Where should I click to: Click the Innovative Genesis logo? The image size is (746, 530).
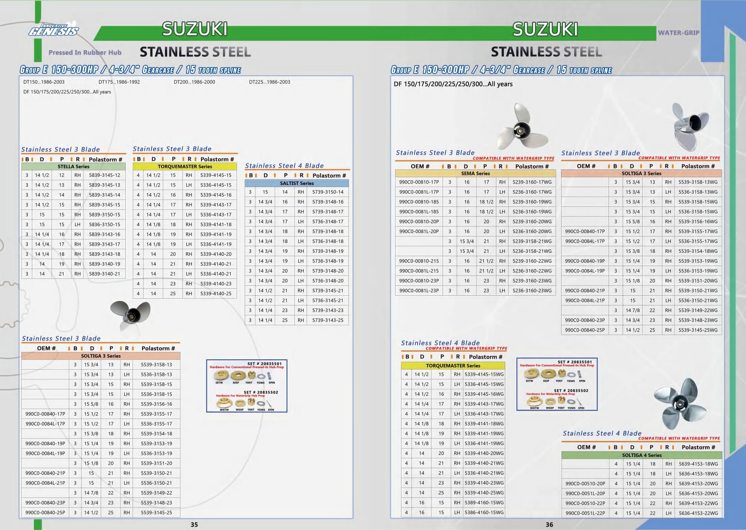click(54, 30)
